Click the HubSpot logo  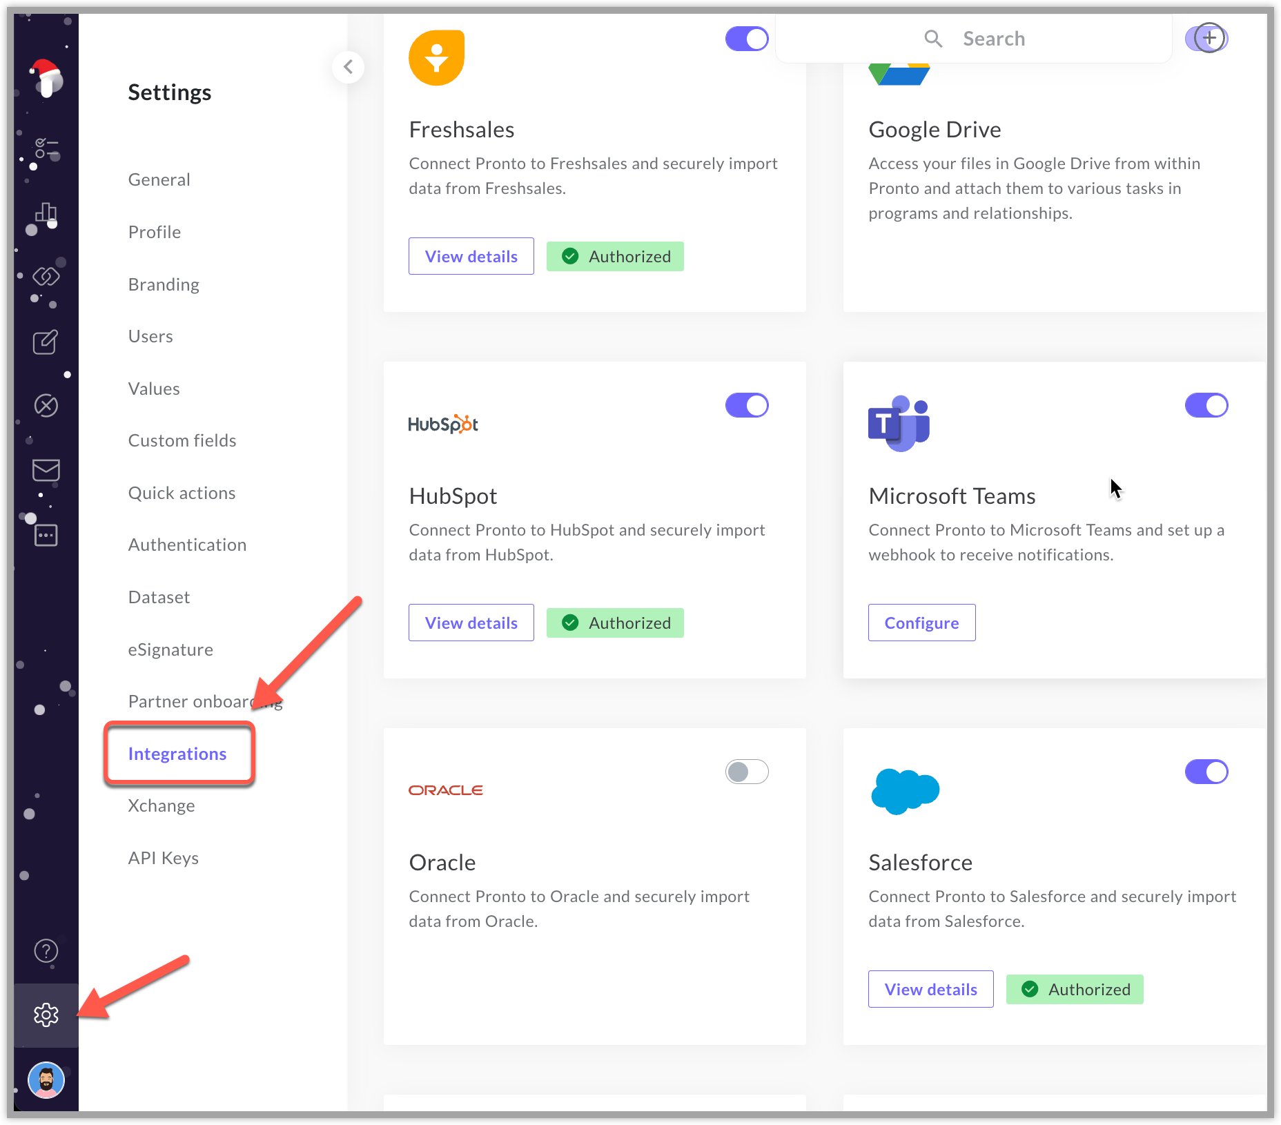(x=443, y=424)
